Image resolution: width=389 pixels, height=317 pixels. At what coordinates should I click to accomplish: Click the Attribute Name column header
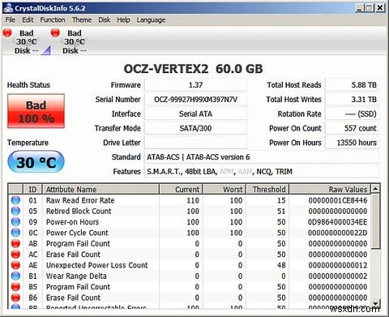pyautogui.click(x=100, y=189)
